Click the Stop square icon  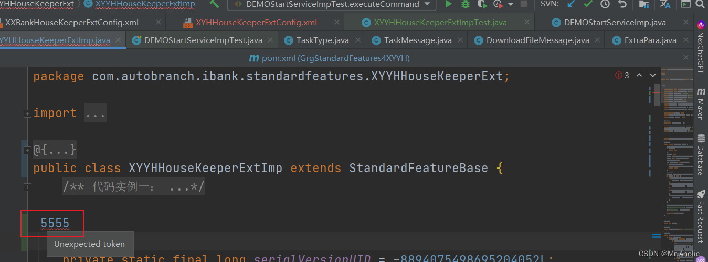click(x=525, y=4)
